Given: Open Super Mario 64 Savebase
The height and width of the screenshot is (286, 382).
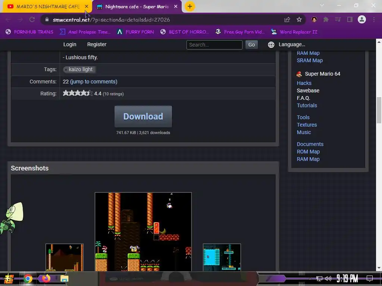Looking at the screenshot, I should 308,91.
